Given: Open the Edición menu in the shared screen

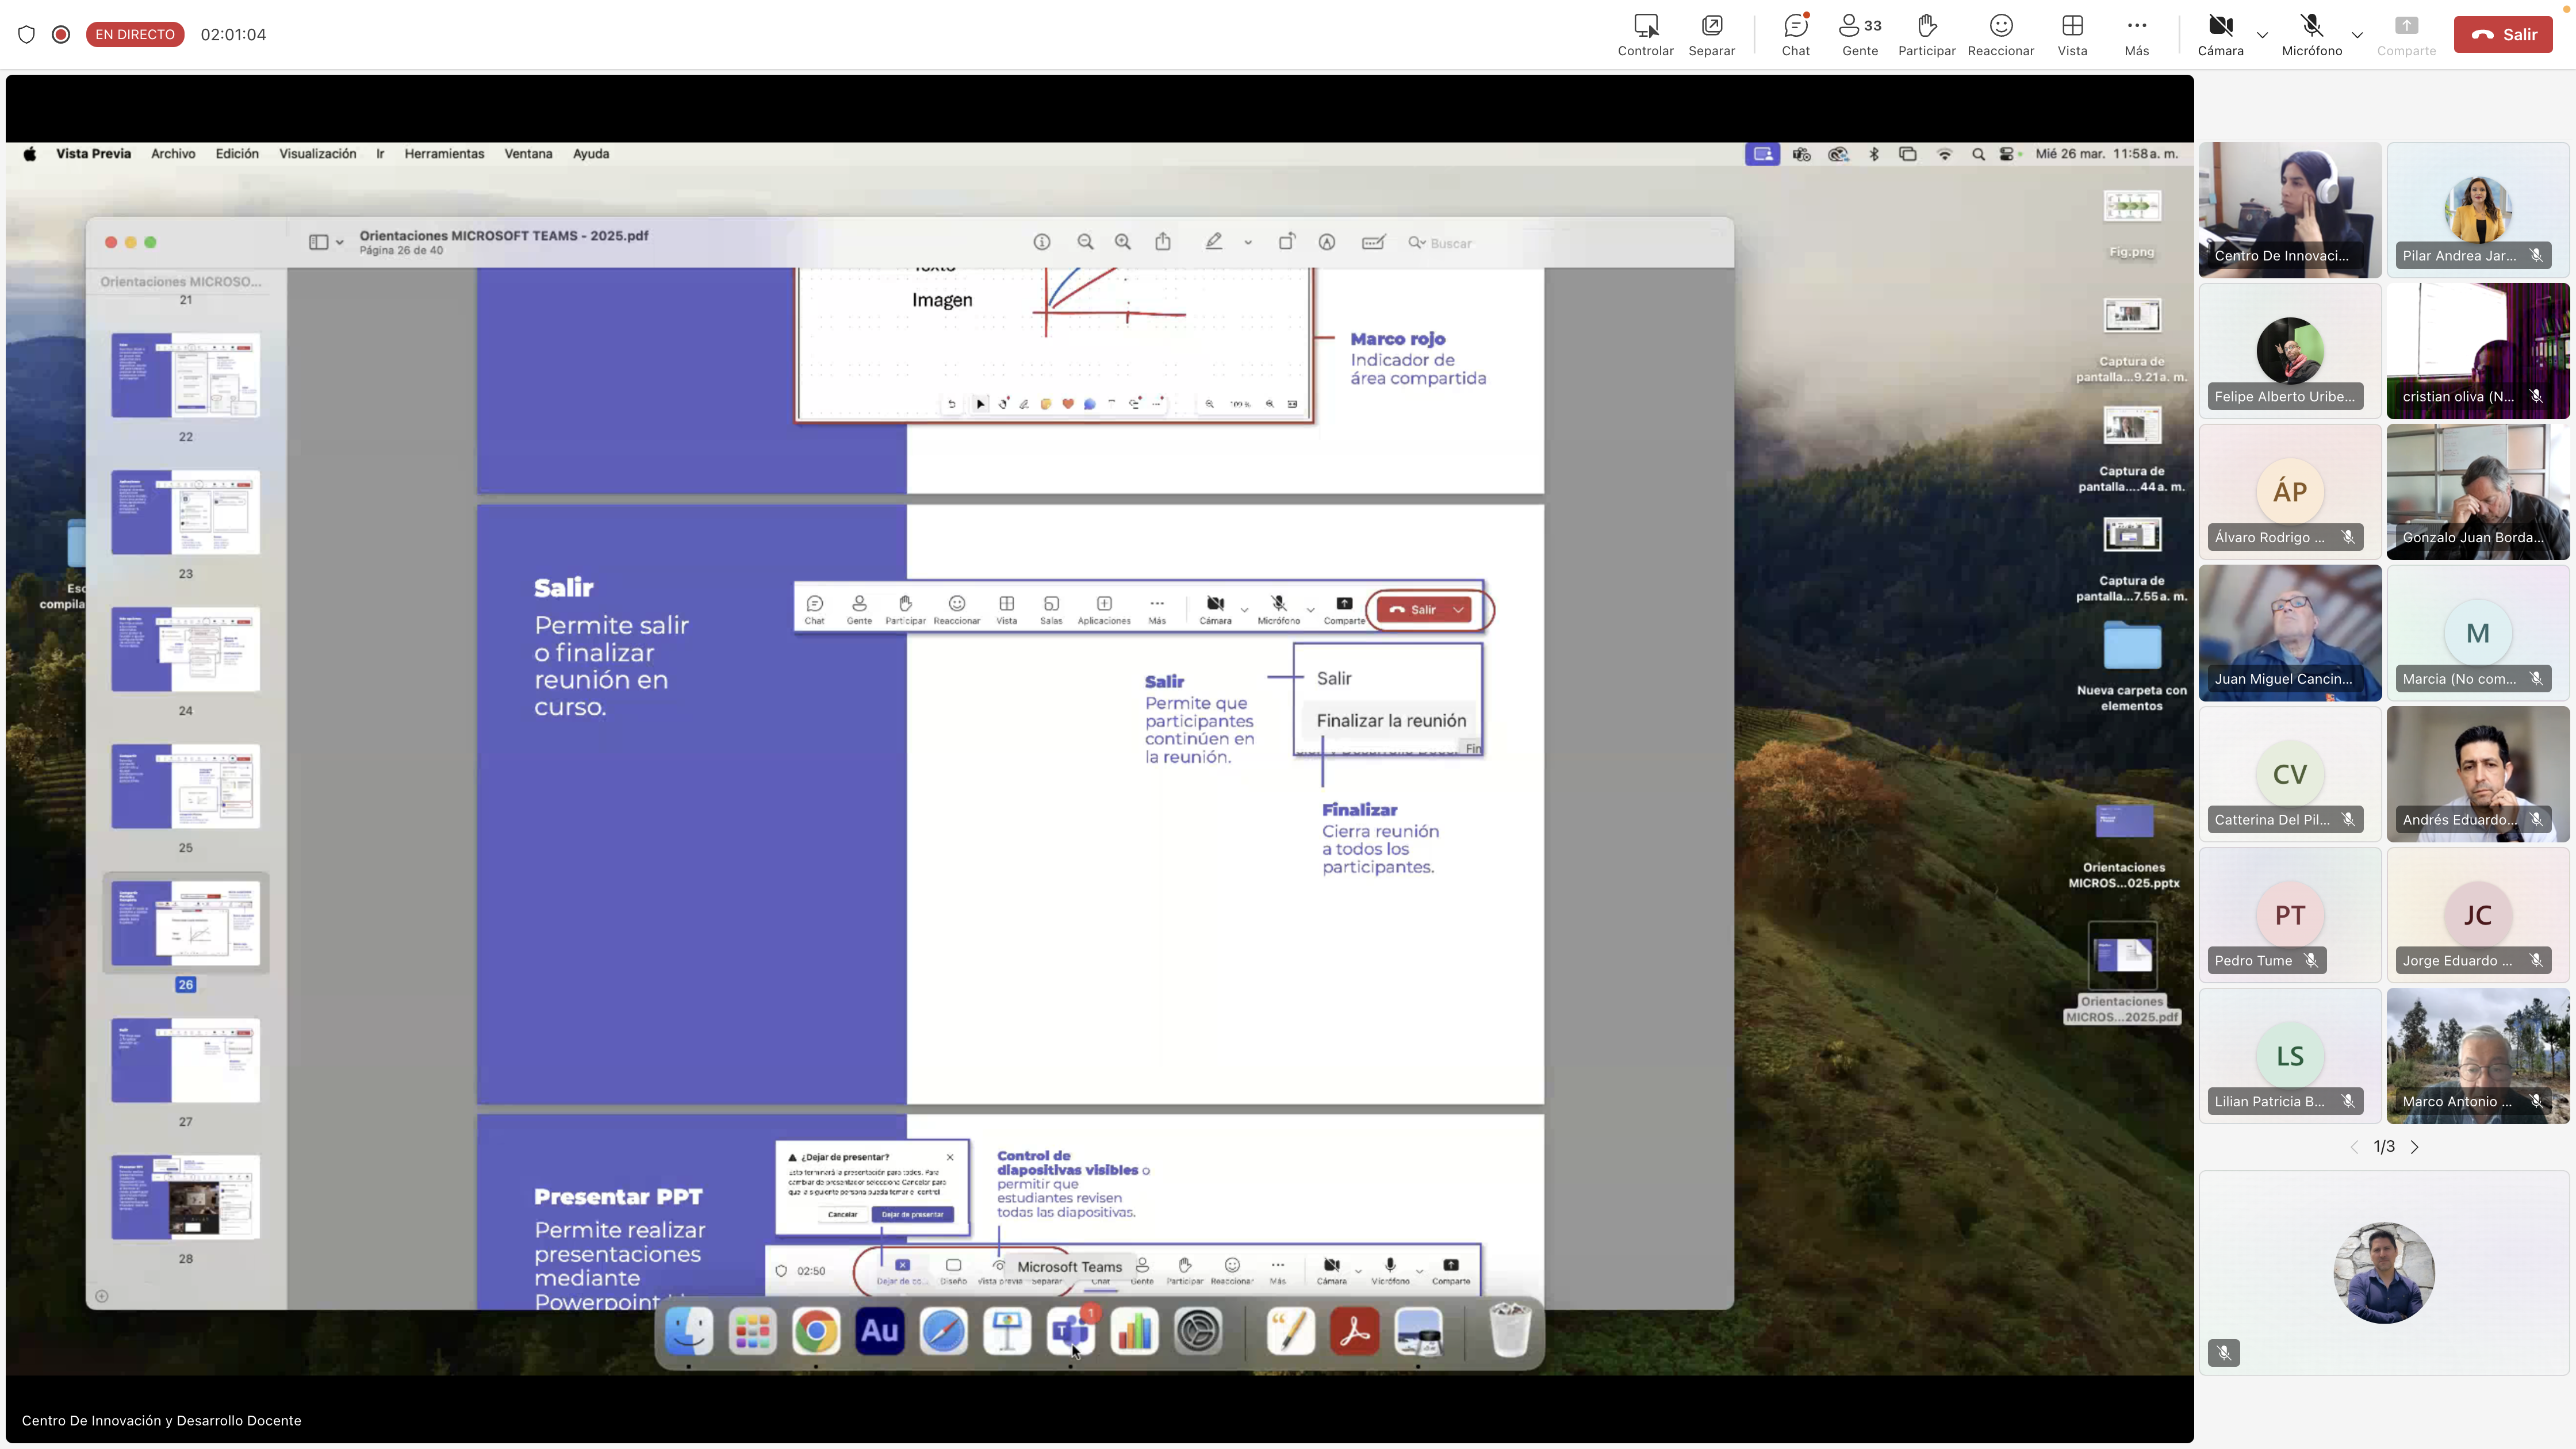Looking at the screenshot, I should [x=237, y=154].
